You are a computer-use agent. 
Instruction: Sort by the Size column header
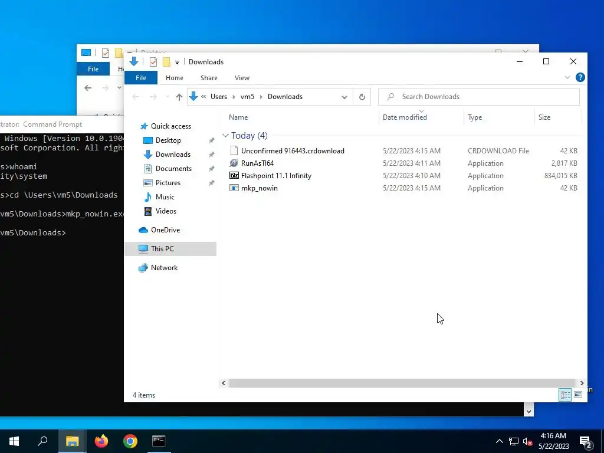(544, 117)
